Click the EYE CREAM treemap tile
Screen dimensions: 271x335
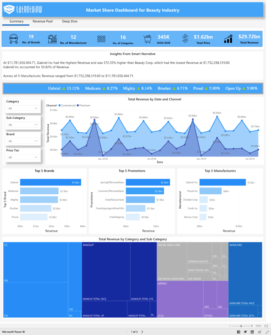point(199,276)
